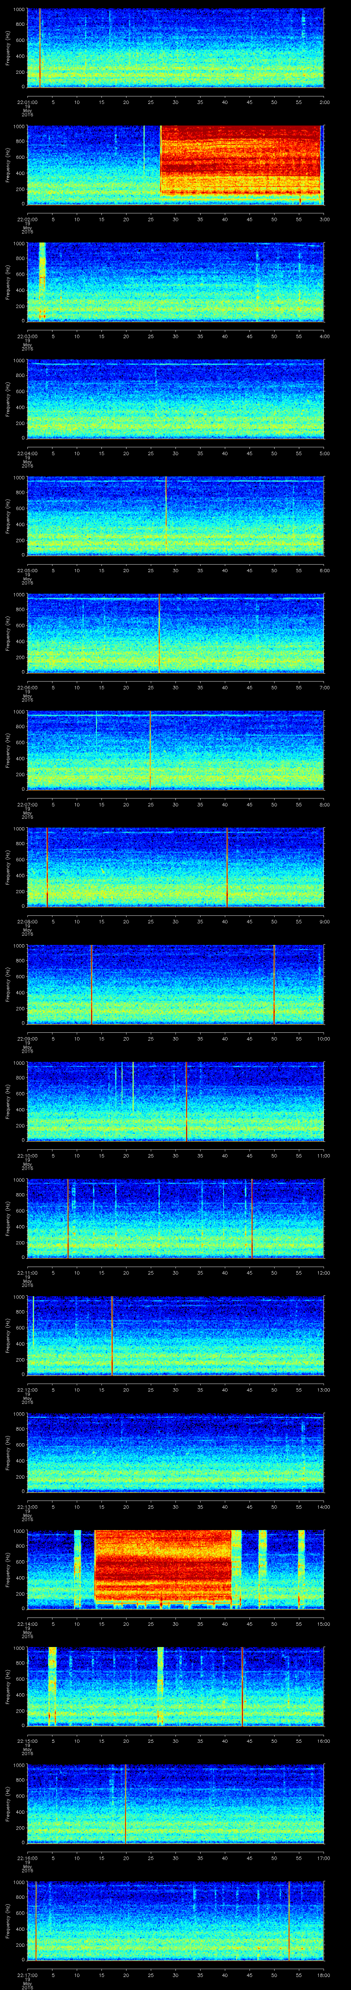This screenshot has height=1990, width=351.
Task: Click the 9:00 end time label
Action: coord(324,922)
